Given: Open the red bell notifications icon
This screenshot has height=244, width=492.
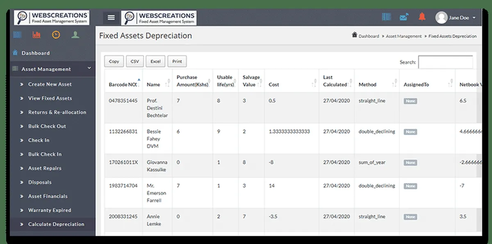Looking at the screenshot, I should [x=422, y=17].
